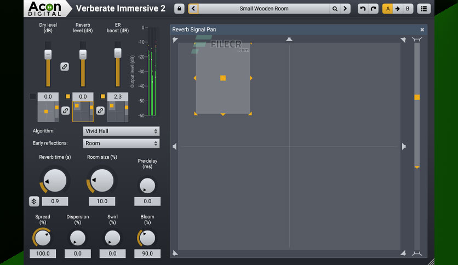
Task: Click left width handle of pan box
Action: 195,78
